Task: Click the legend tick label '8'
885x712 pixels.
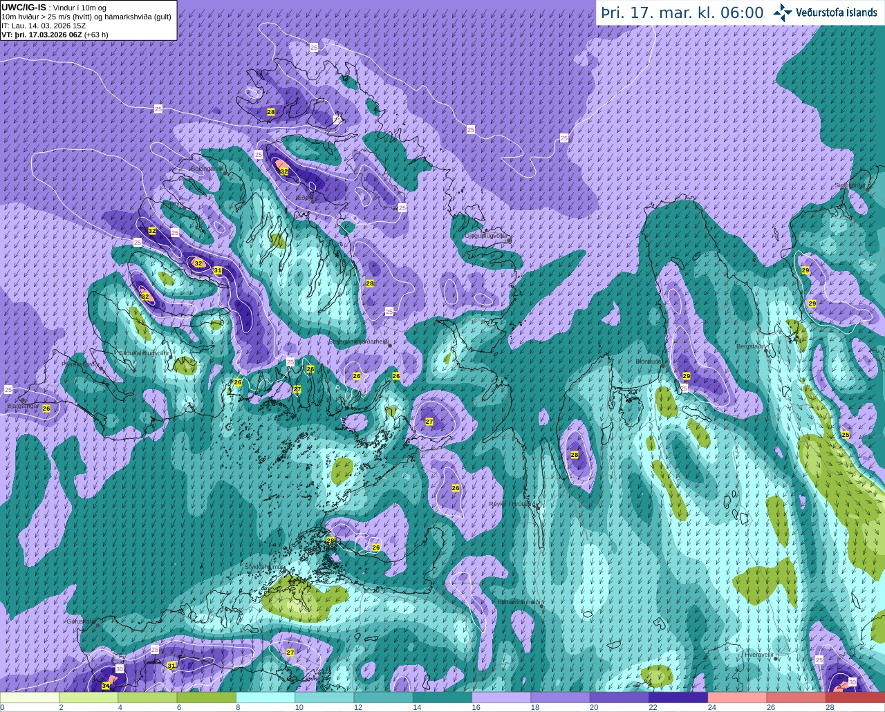Action: (x=238, y=707)
